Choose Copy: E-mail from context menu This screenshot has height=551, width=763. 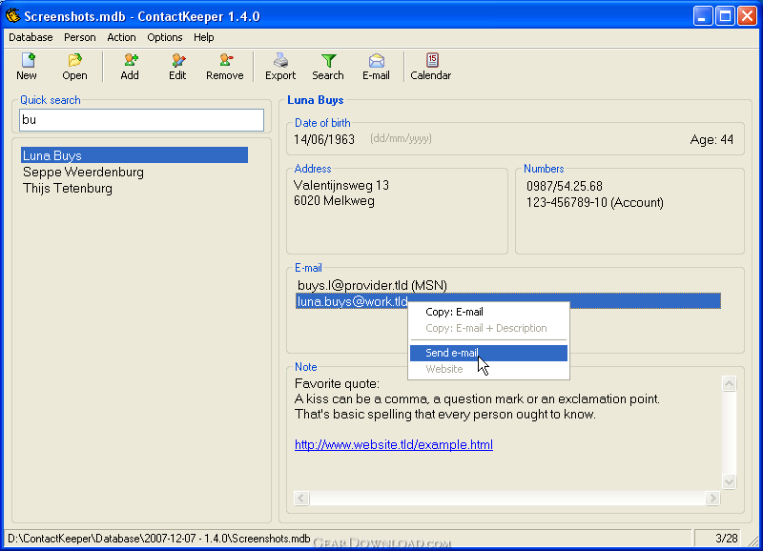click(488, 313)
